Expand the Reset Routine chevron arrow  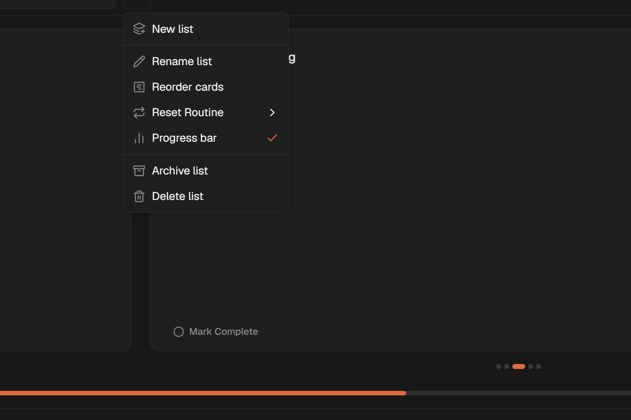click(x=272, y=113)
